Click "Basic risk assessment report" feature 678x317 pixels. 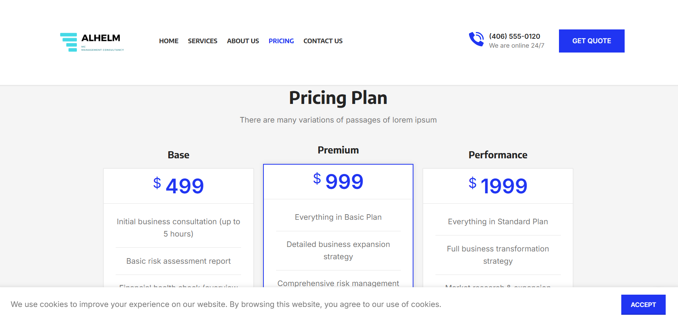pos(178,261)
